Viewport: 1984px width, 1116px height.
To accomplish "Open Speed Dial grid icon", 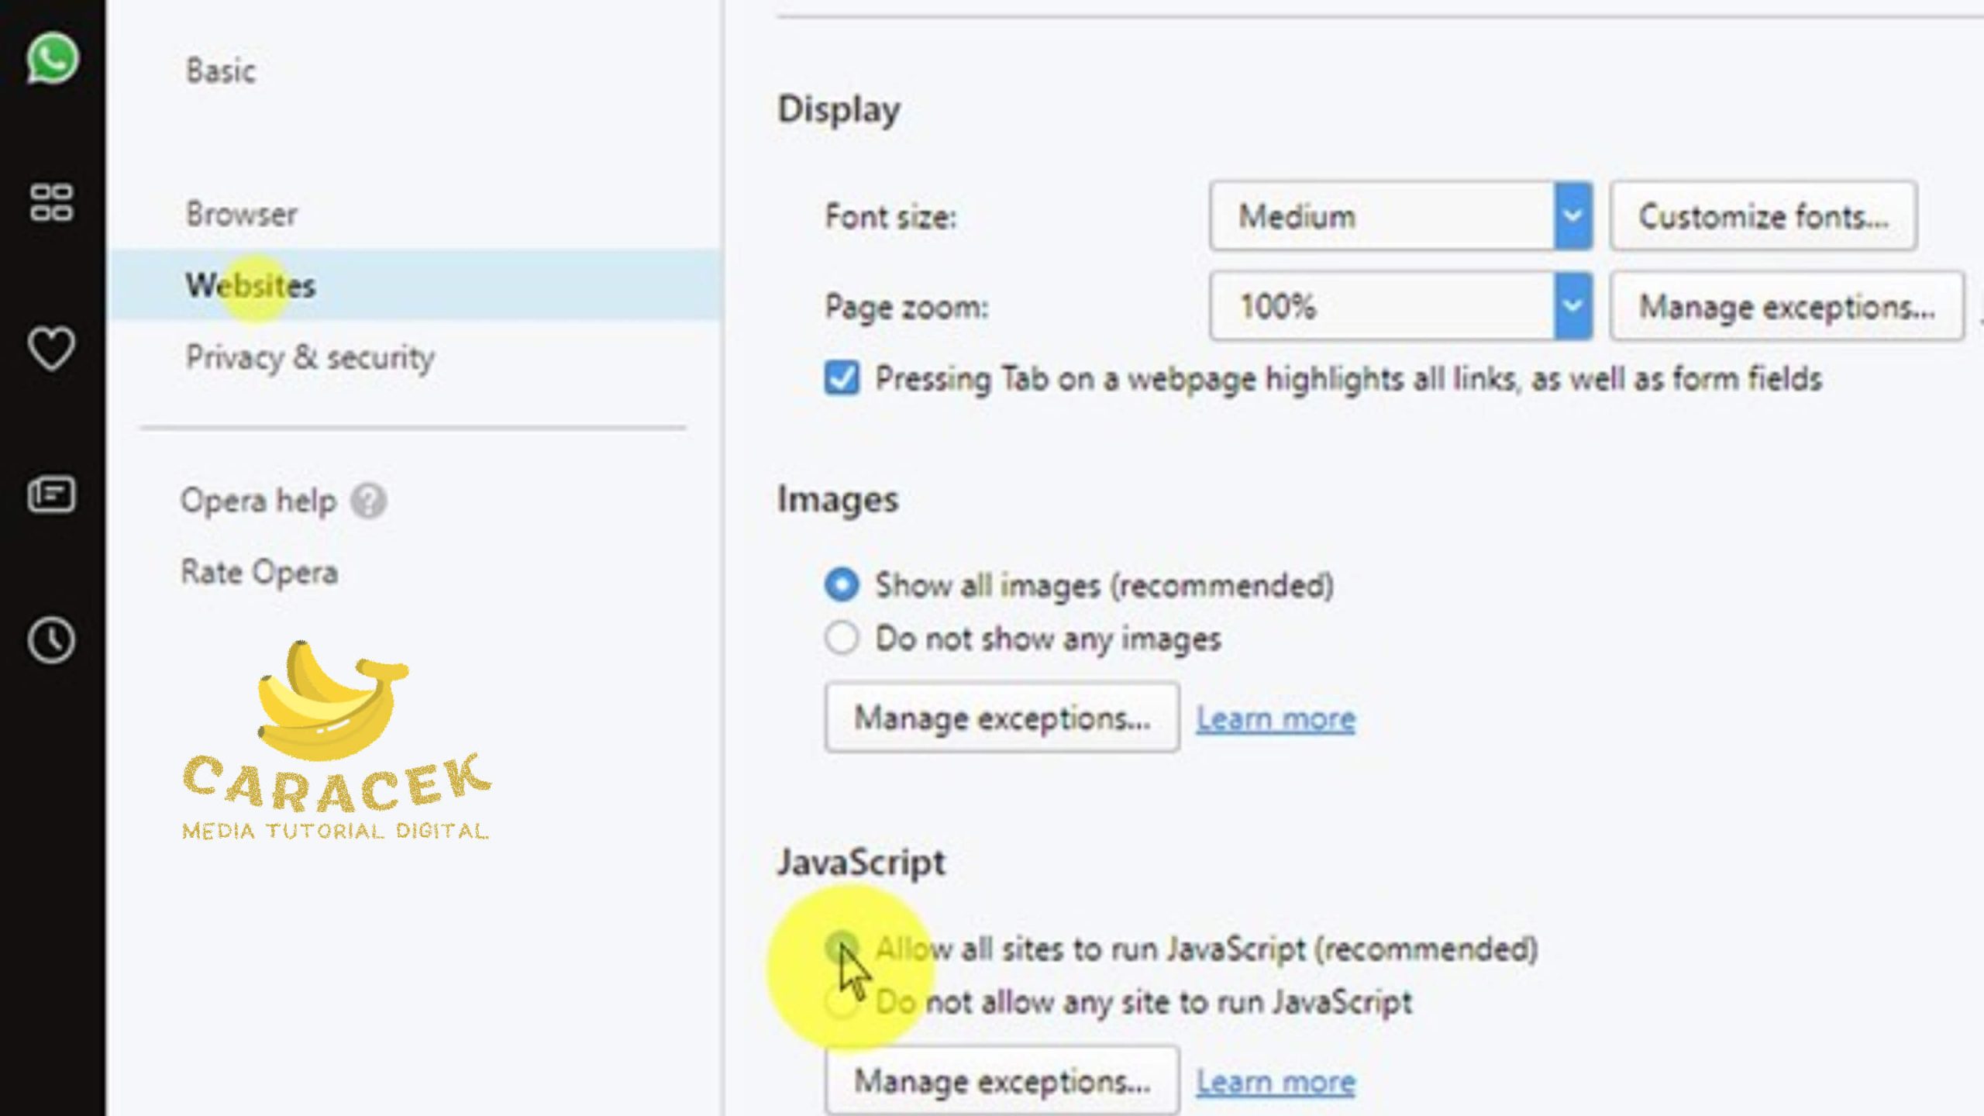I will [51, 203].
